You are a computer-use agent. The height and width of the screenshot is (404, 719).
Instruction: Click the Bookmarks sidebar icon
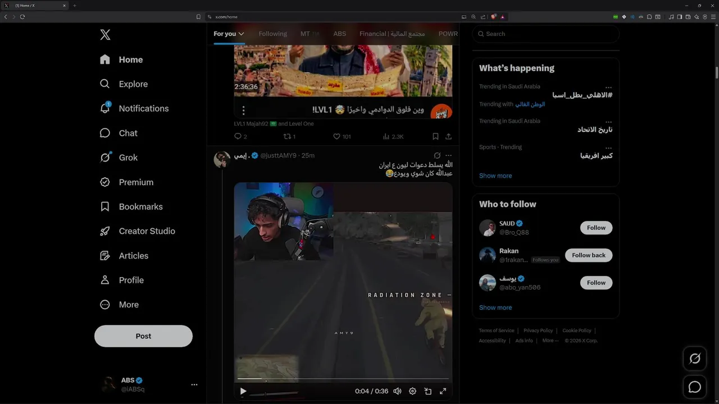(105, 206)
